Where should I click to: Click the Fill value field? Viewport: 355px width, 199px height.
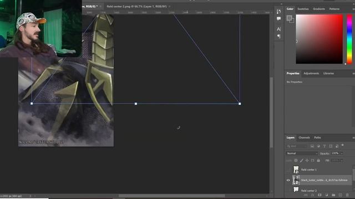pyautogui.click(x=335, y=160)
